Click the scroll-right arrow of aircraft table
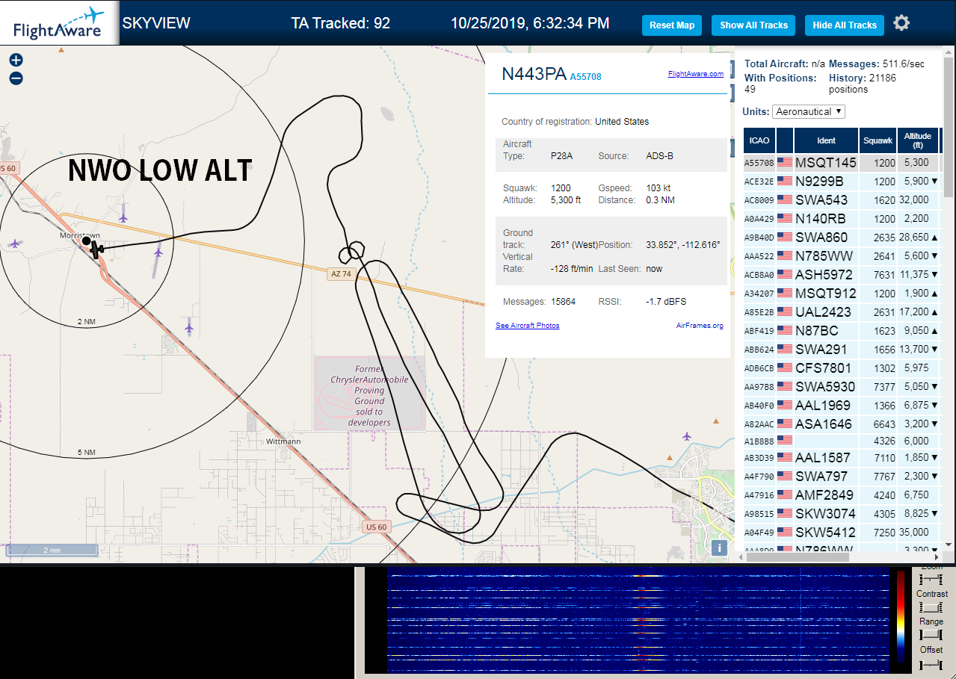The width and height of the screenshot is (956, 679). click(937, 556)
